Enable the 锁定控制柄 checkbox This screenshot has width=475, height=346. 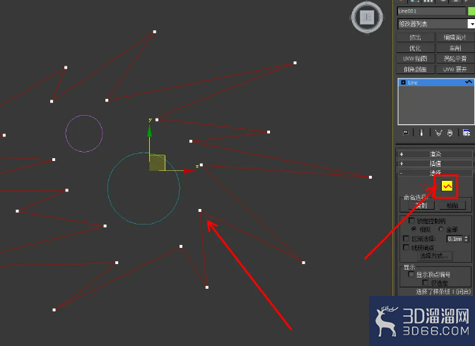pyautogui.click(x=411, y=220)
